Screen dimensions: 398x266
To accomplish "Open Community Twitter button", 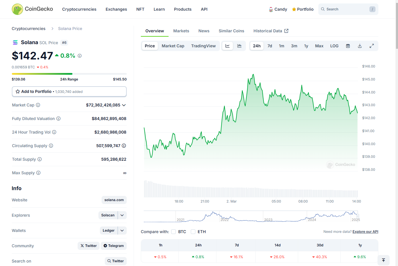I will [89, 246].
